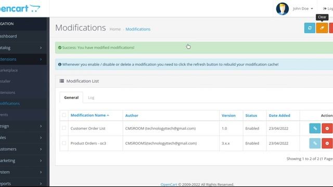Collapse the Extensions sidebar menu
This screenshot has width=333, height=187.
point(23,59)
